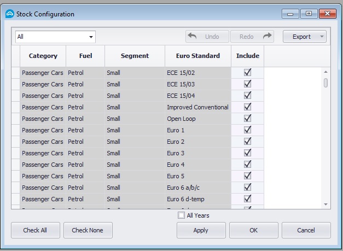Click the Stock Configuration app icon in title bar
This screenshot has height=251, width=343.
pos(9,14)
